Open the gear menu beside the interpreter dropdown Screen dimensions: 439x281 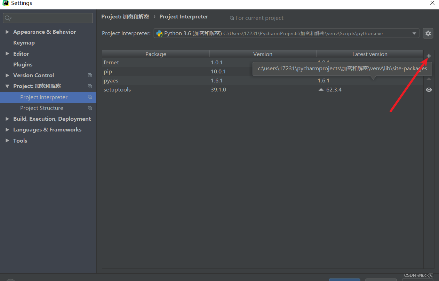tap(428, 33)
